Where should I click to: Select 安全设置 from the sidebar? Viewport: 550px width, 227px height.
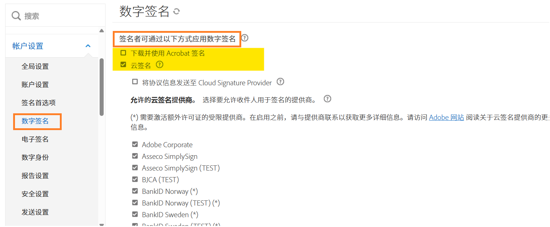(35, 194)
